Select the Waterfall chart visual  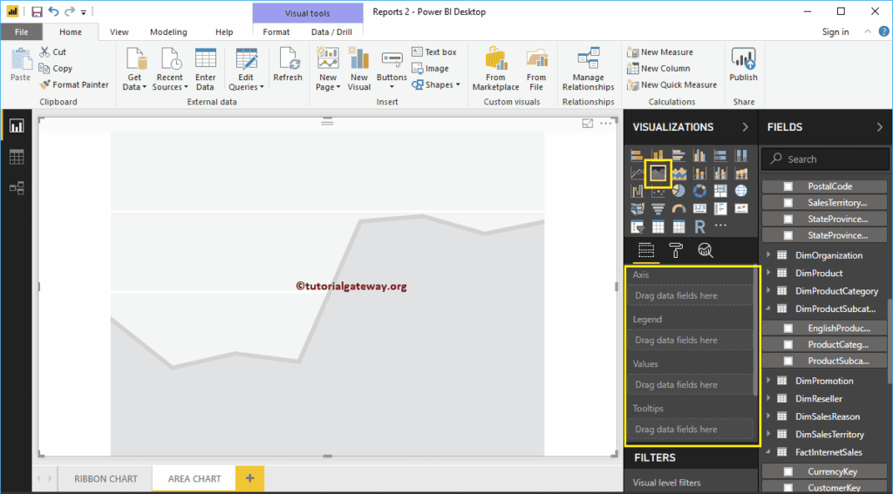click(637, 191)
